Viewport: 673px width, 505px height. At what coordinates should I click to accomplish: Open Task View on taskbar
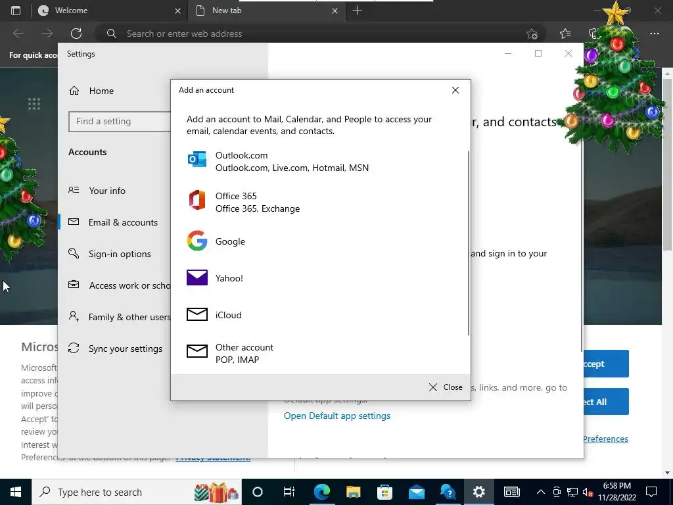coord(289,492)
